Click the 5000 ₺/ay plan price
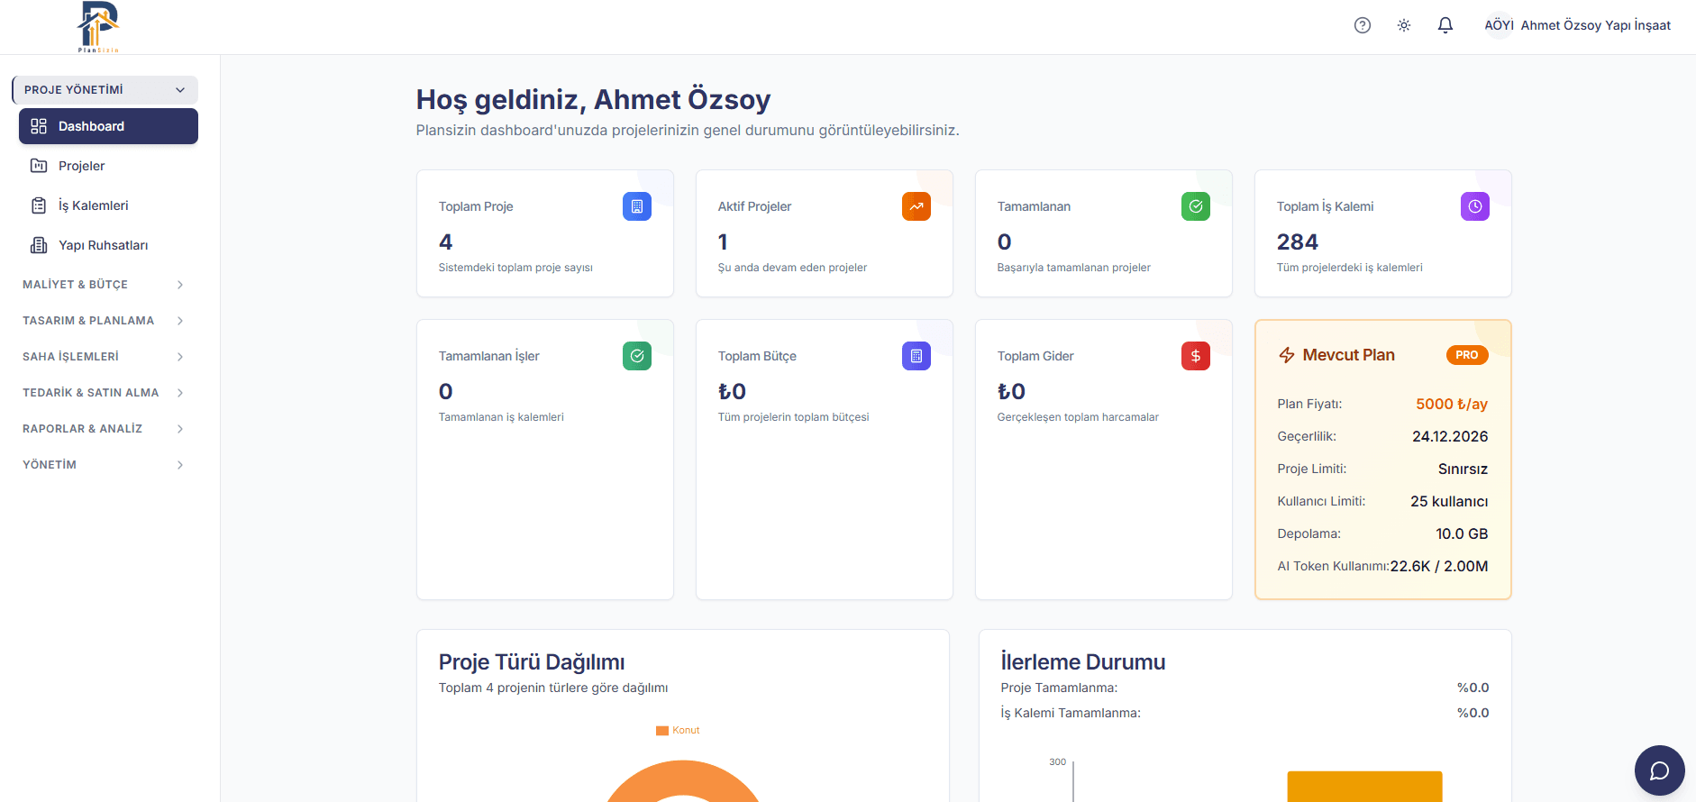Viewport: 1696px width, 802px height. 1452,404
